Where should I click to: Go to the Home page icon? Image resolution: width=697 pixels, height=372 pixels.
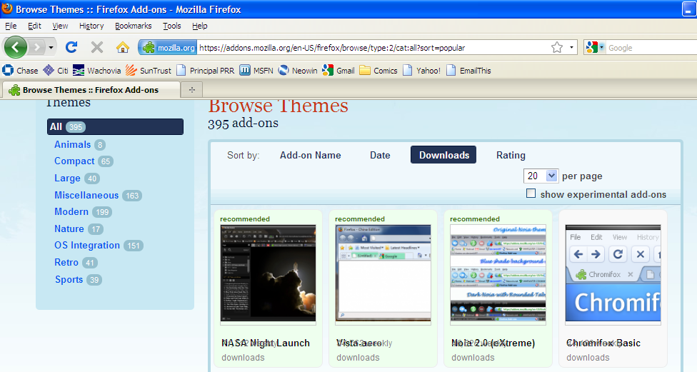(x=123, y=47)
